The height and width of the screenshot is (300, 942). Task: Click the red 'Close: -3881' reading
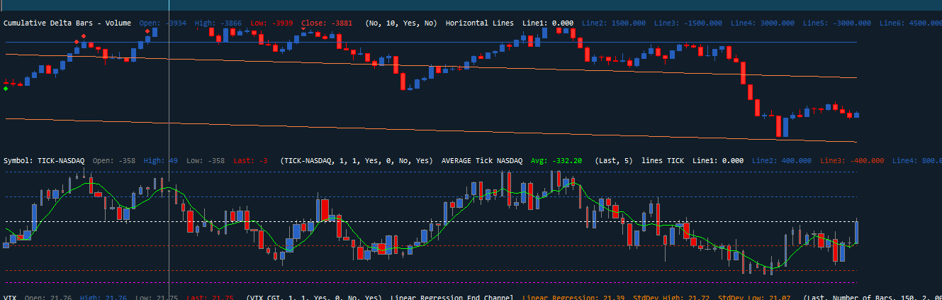pos(327,23)
